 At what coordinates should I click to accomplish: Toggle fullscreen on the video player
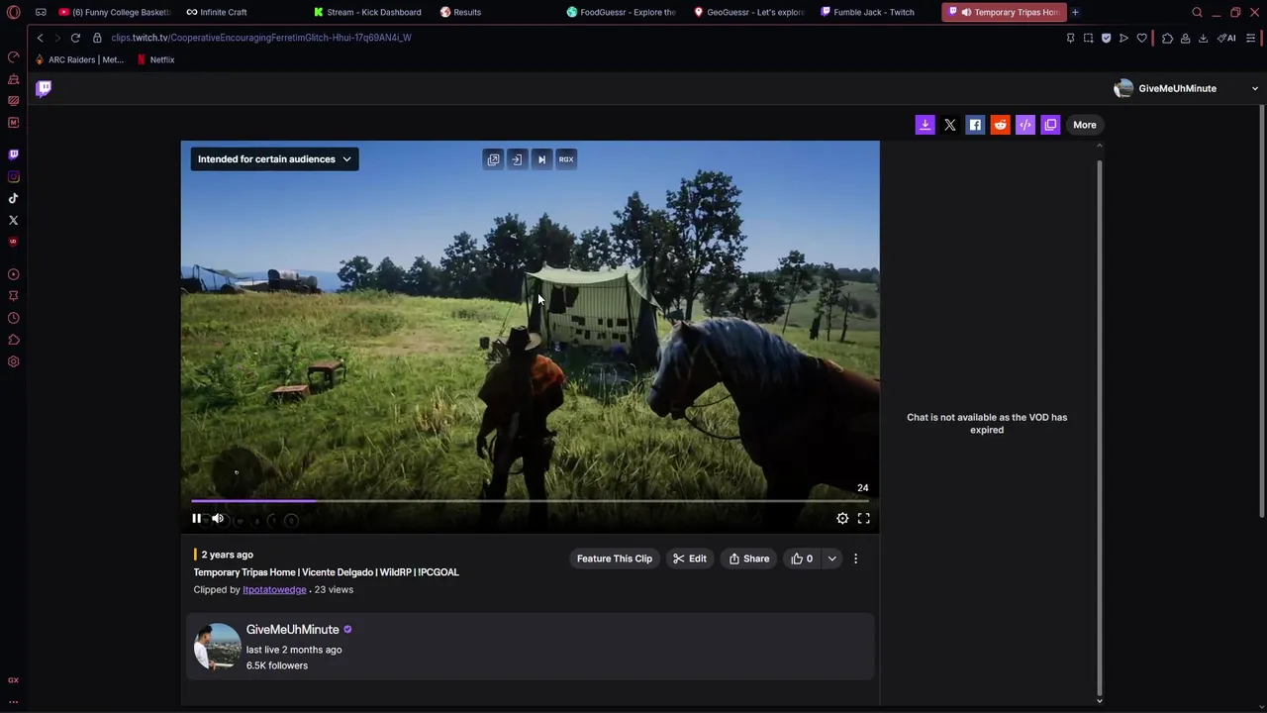tap(863, 518)
